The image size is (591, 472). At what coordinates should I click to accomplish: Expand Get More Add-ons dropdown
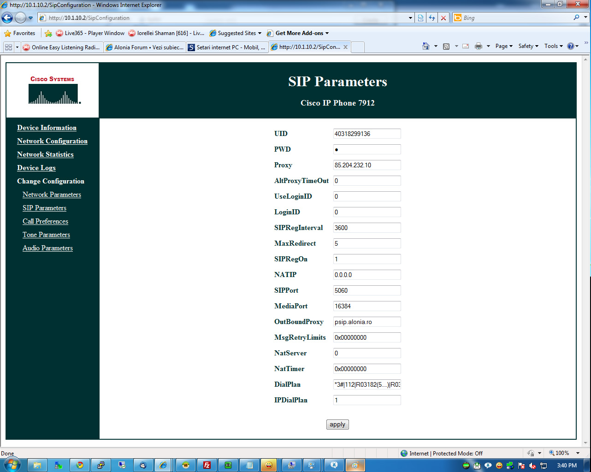click(327, 33)
